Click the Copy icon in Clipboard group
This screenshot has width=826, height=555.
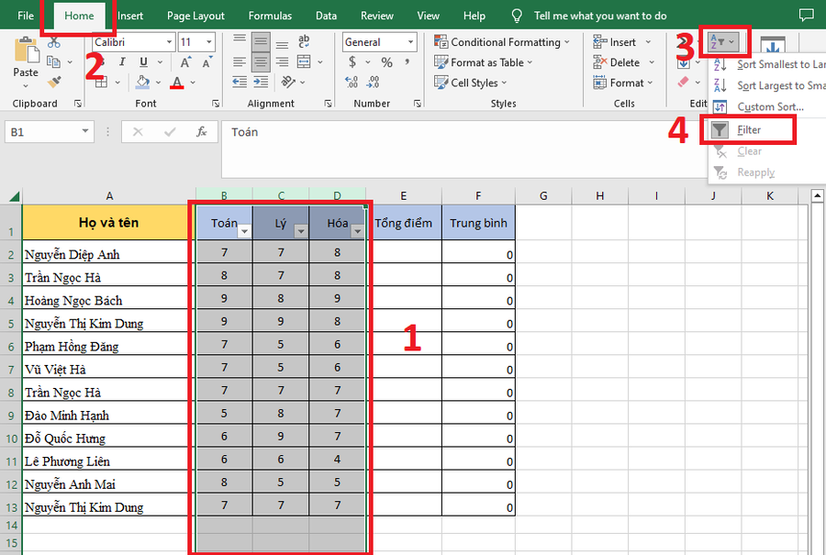54,61
